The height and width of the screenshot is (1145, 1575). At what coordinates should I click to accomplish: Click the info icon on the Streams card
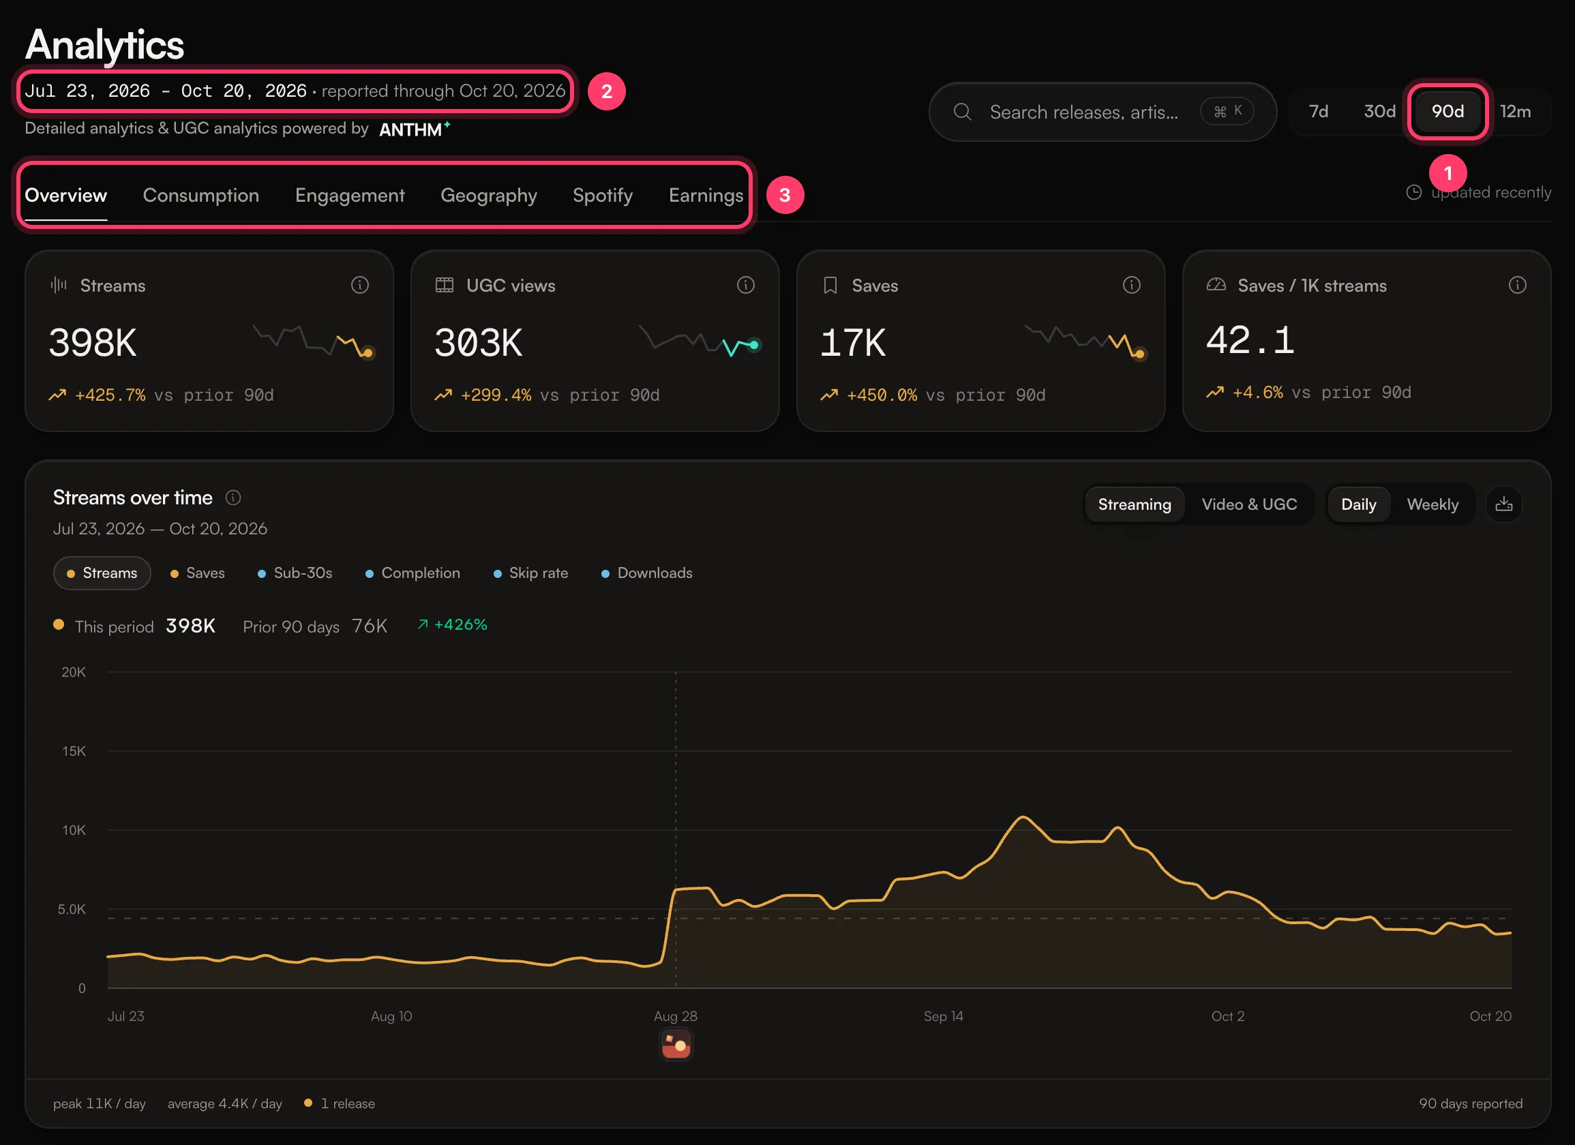pos(360,285)
